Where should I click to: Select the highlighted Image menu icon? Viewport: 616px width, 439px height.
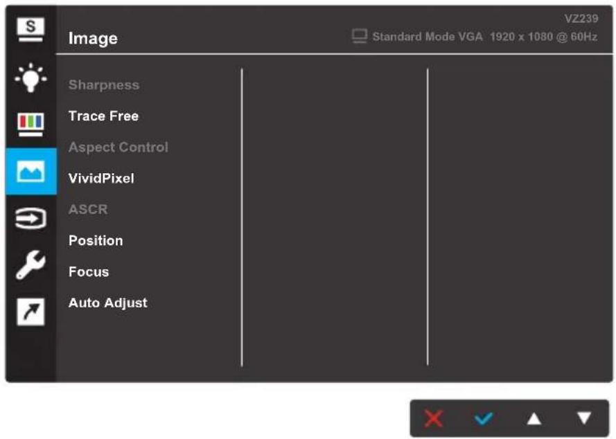tap(30, 171)
